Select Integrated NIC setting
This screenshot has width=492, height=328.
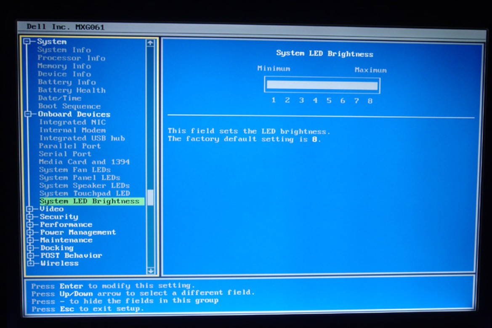[72, 122]
